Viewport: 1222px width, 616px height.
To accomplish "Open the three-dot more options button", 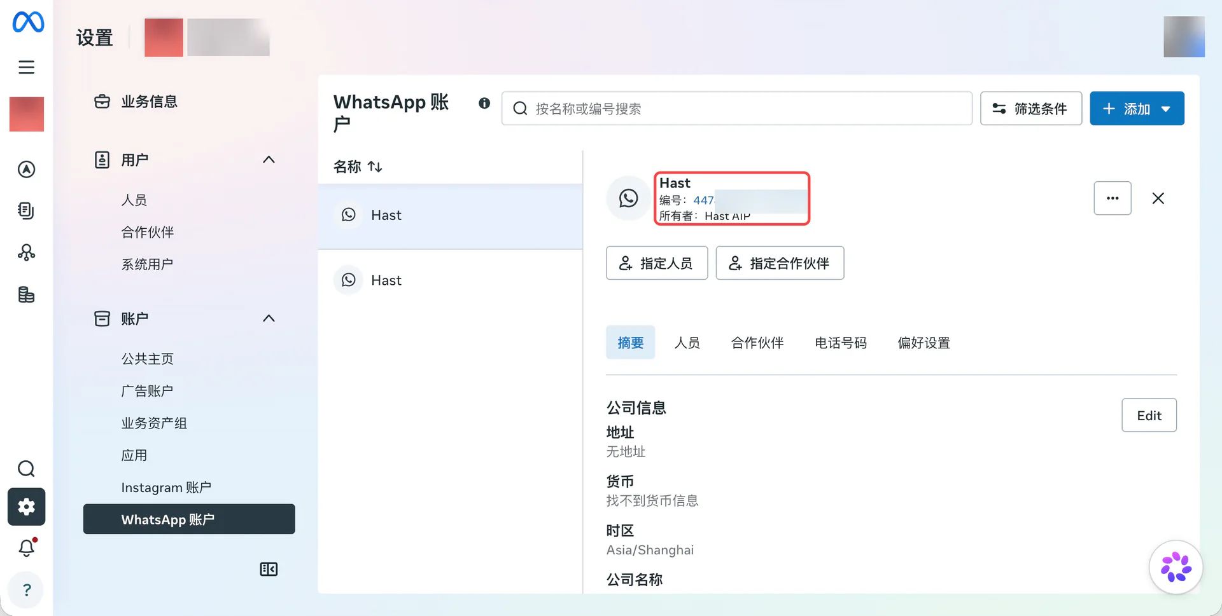I will click(1112, 198).
